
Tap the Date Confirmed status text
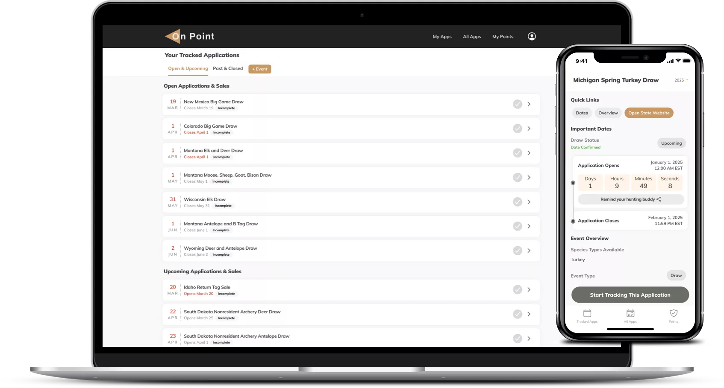tap(586, 147)
